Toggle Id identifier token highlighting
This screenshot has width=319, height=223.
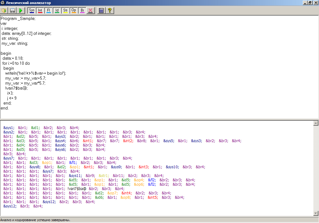pos(57,11)
